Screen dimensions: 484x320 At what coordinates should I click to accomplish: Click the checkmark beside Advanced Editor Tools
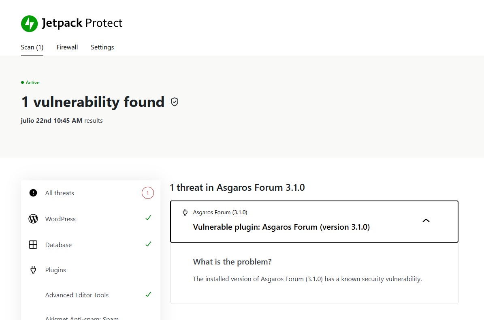pos(148,294)
